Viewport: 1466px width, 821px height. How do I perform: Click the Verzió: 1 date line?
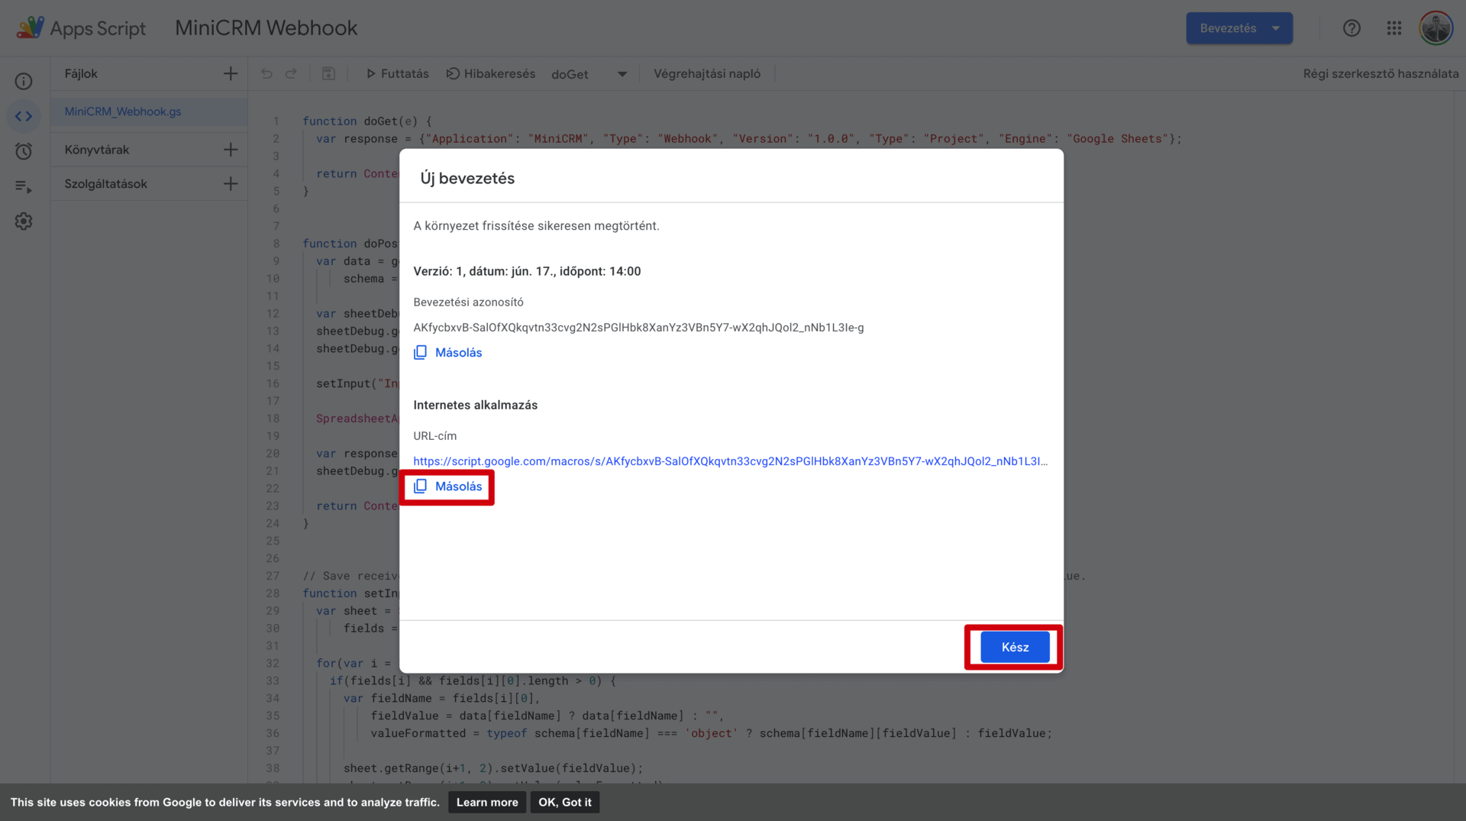(527, 271)
